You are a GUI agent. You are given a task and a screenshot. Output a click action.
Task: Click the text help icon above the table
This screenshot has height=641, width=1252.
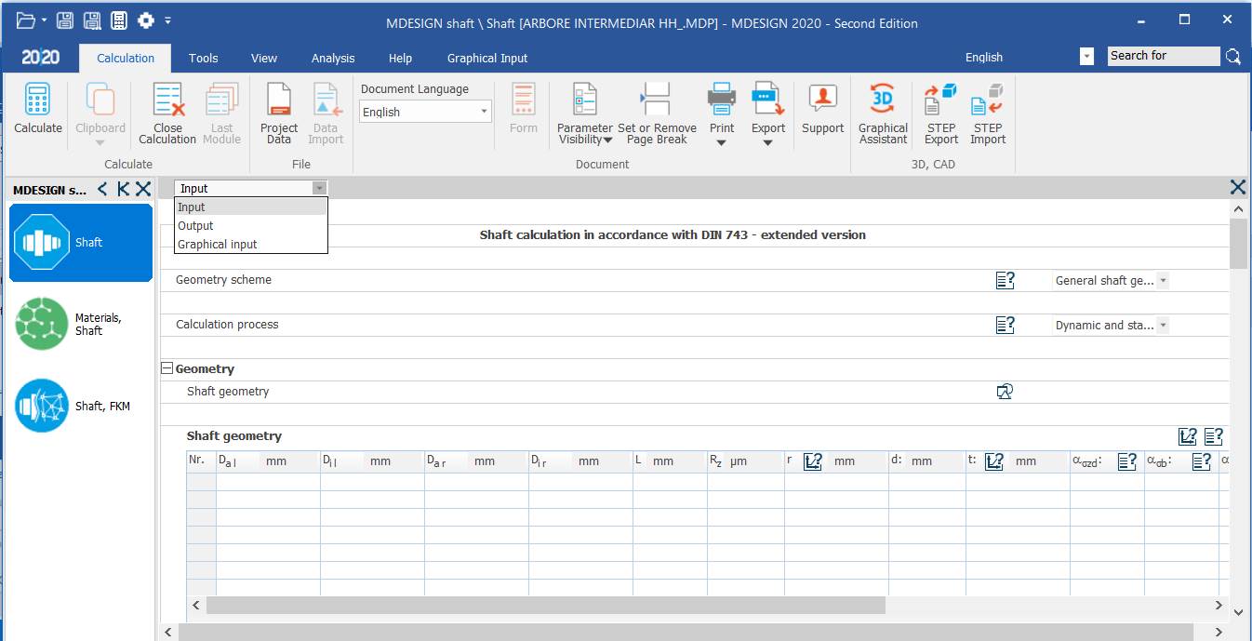click(1213, 436)
